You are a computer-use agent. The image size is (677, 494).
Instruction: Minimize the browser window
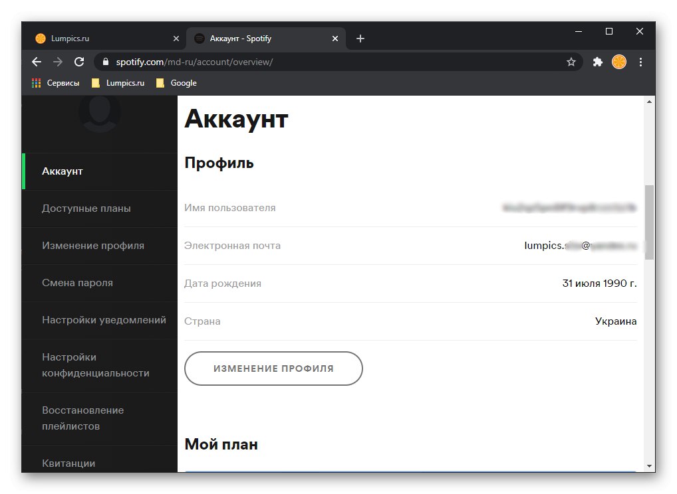pos(579,31)
